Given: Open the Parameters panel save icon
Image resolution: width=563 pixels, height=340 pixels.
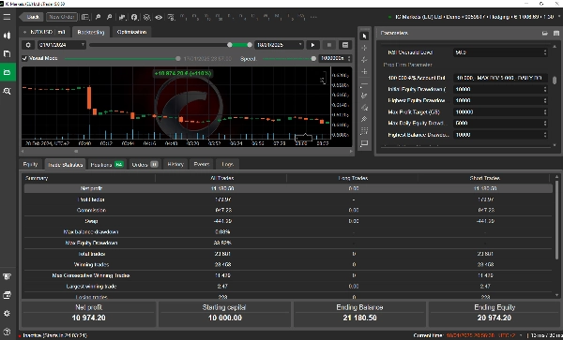Looking at the screenshot, I should (556, 33).
